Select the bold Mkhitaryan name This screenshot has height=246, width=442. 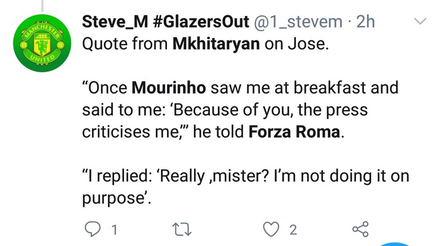[216, 44]
